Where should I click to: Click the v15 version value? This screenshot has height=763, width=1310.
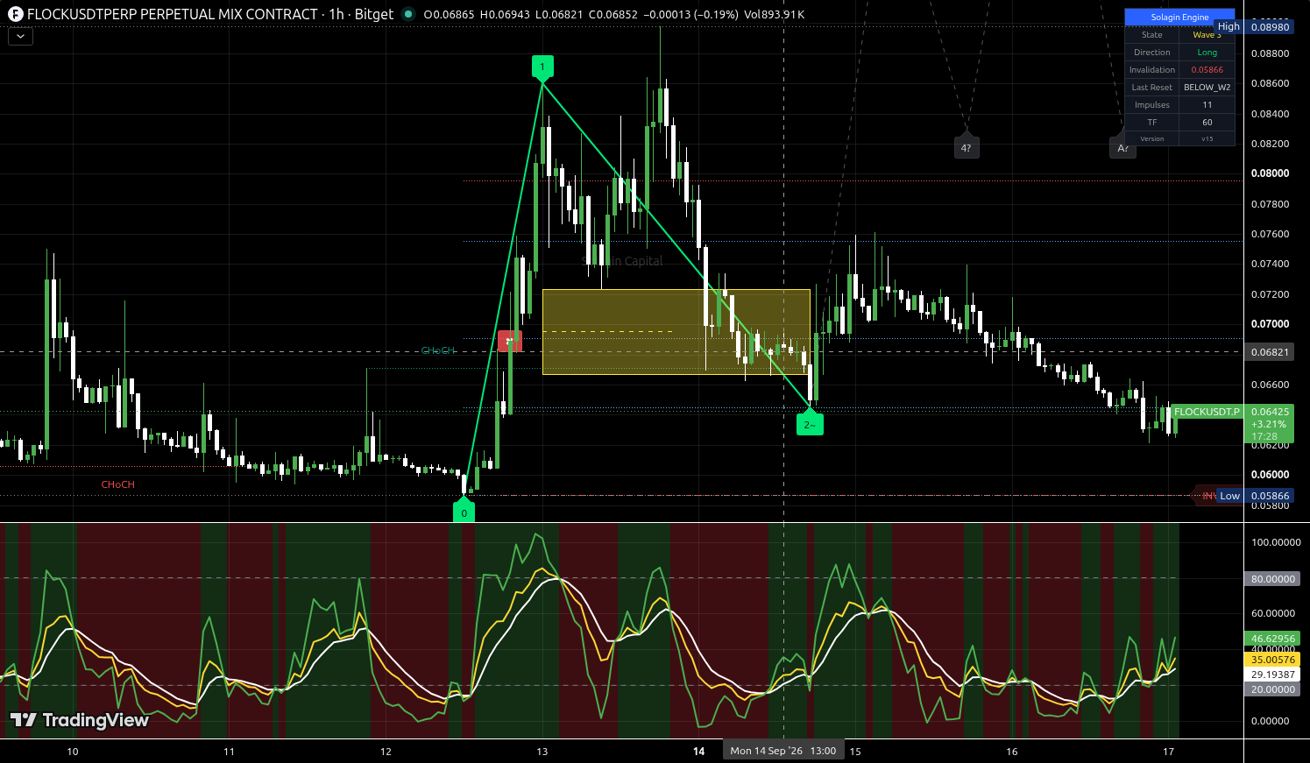click(1207, 138)
